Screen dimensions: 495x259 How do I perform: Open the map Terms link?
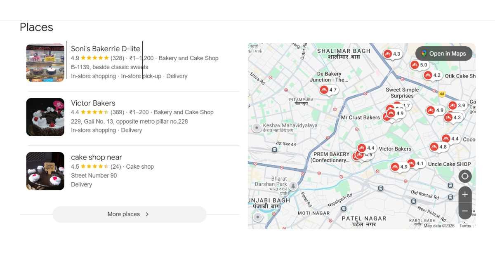(465, 226)
